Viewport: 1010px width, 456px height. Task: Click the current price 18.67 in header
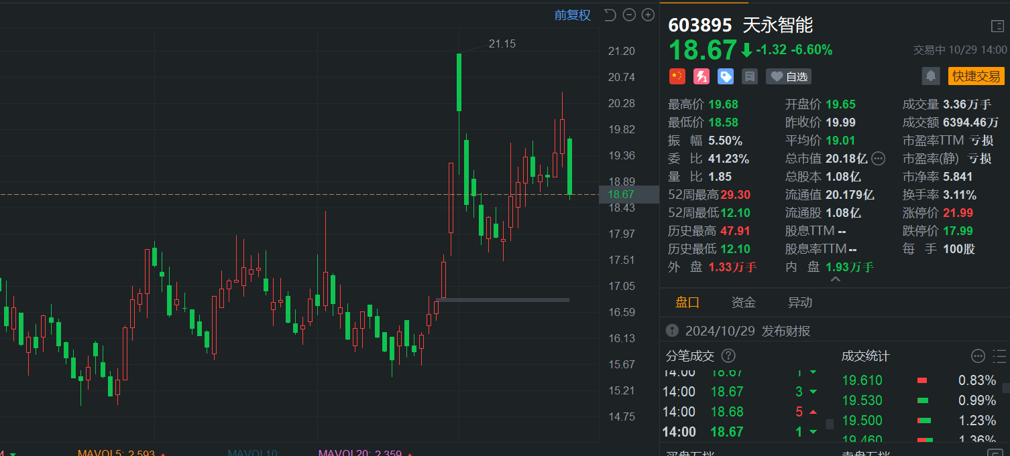tap(703, 50)
